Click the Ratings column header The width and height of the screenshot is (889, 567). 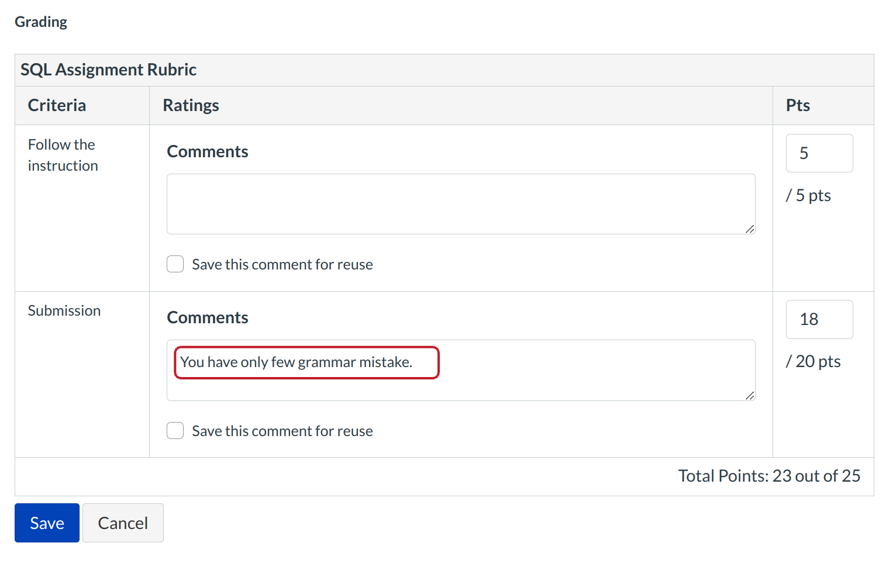(191, 105)
